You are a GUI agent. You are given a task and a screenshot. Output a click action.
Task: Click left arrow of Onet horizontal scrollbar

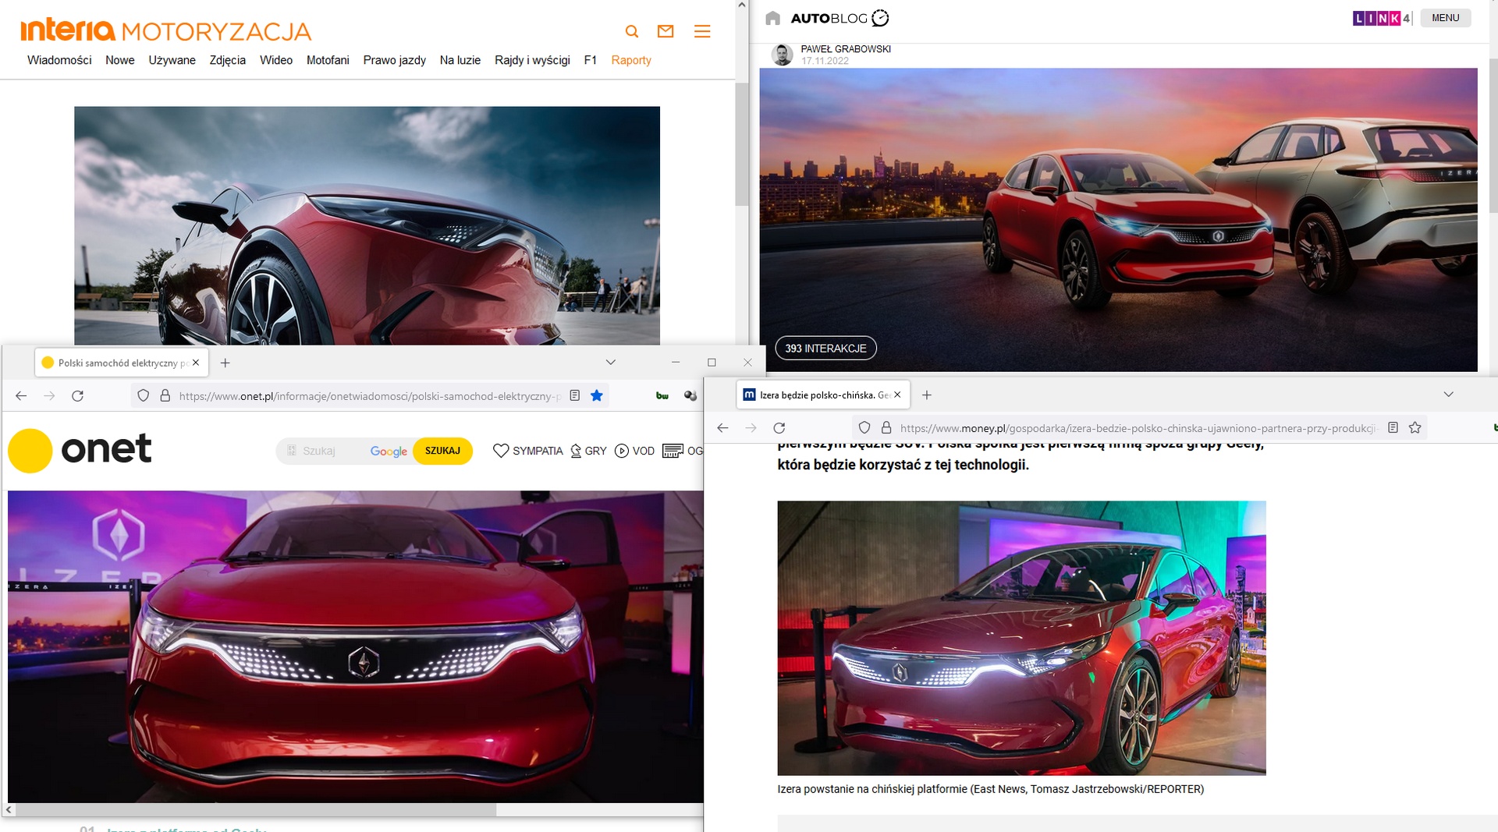pos(9,810)
